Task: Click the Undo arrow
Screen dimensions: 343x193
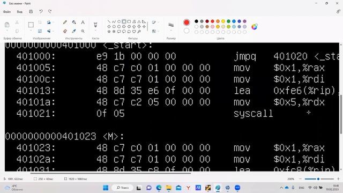Action: tap(41, 11)
